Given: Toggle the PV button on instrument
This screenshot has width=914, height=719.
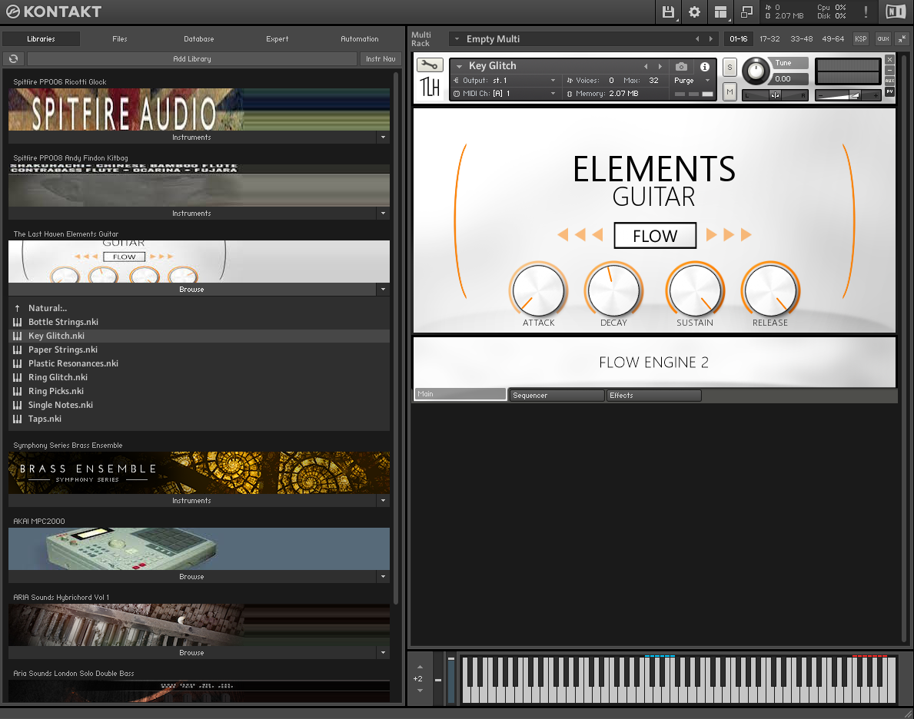Looking at the screenshot, I should point(889,92).
